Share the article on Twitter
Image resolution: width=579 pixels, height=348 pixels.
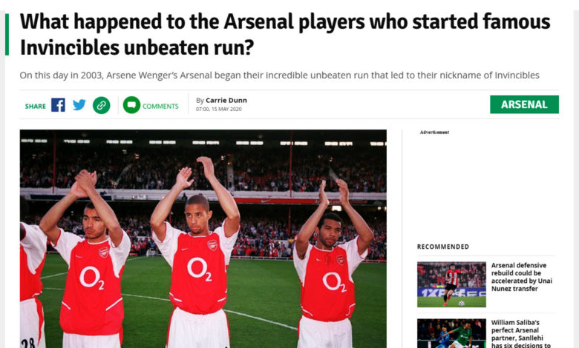pyautogui.click(x=79, y=105)
